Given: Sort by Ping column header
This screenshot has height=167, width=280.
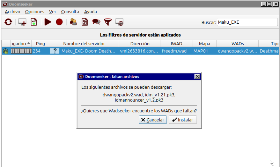Looking at the screenshot, I should (x=40, y=43).
